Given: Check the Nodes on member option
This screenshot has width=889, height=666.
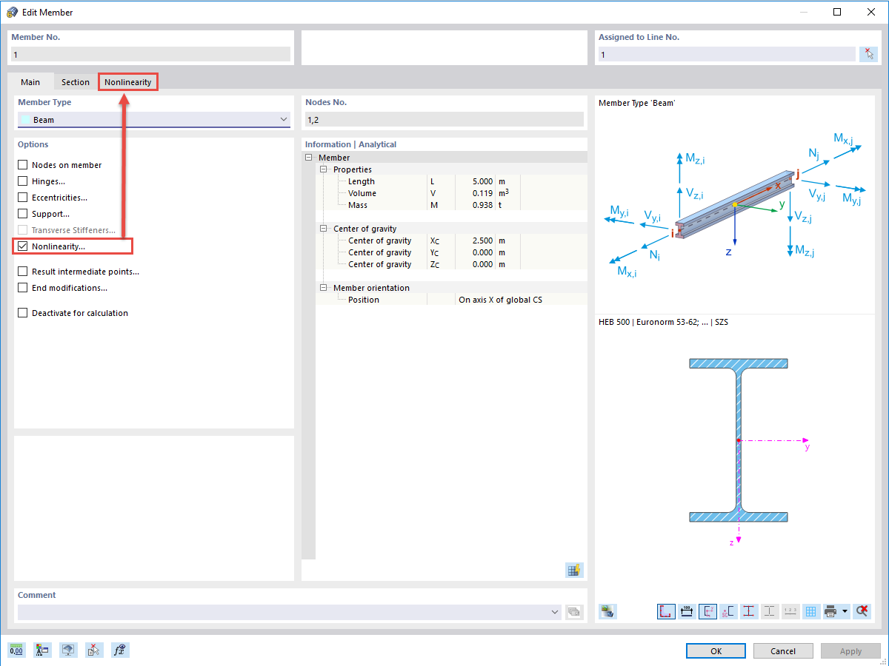Looking at the screenshot, I should [x=22, y=164].
